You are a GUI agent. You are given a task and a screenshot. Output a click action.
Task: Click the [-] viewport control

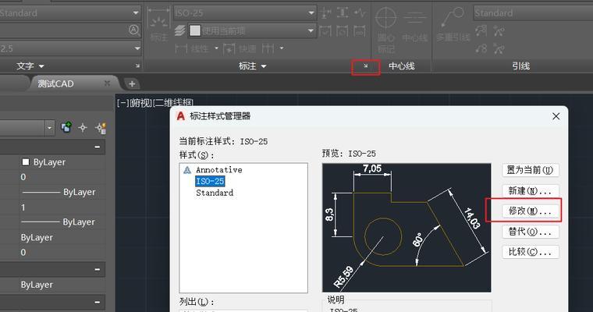tap(123, 102)
